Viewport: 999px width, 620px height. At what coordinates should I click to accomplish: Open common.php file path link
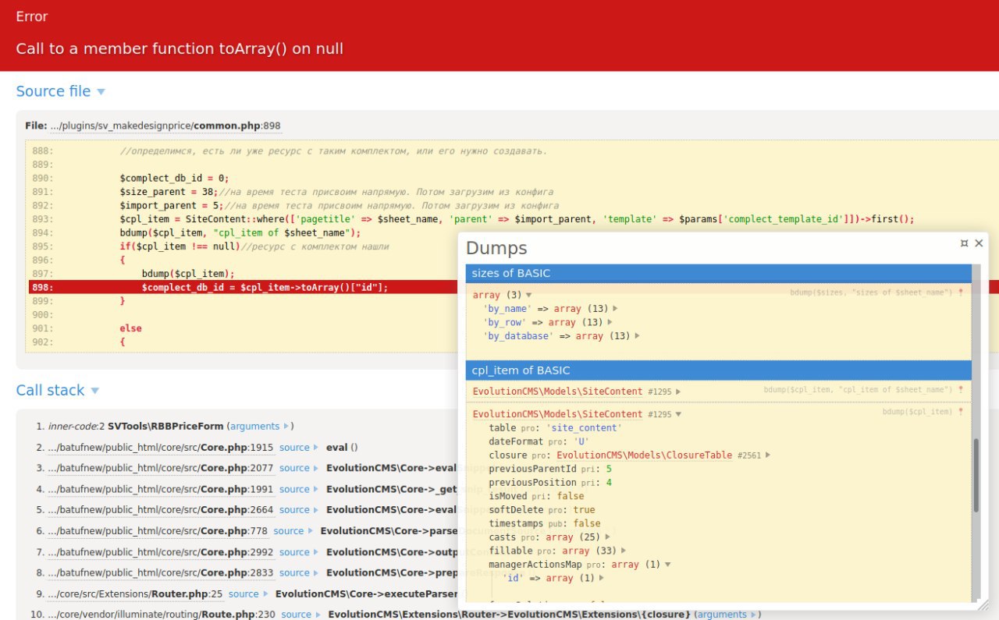point(165,126)
